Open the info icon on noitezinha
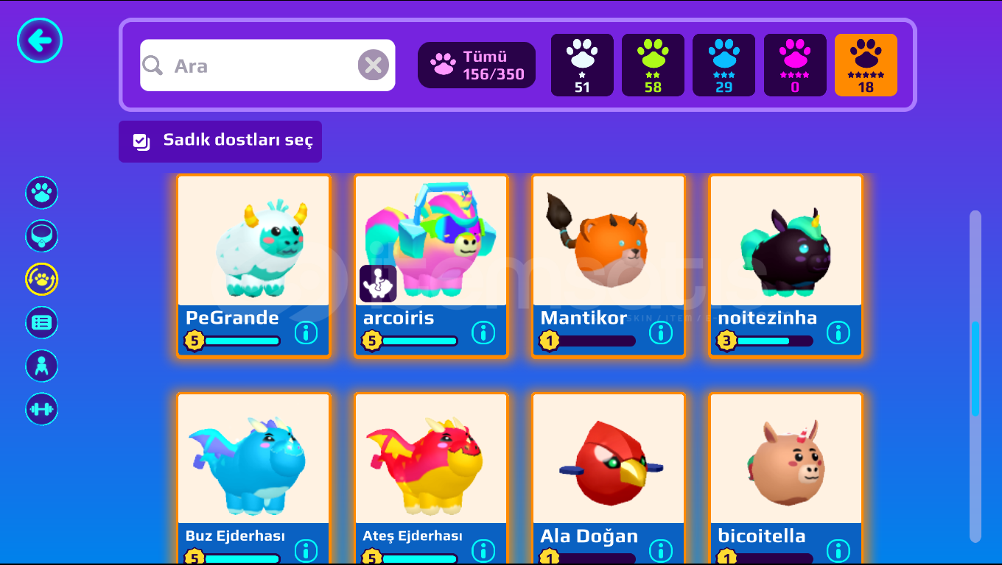1002x565 pixels. click(x=838, y=333)
